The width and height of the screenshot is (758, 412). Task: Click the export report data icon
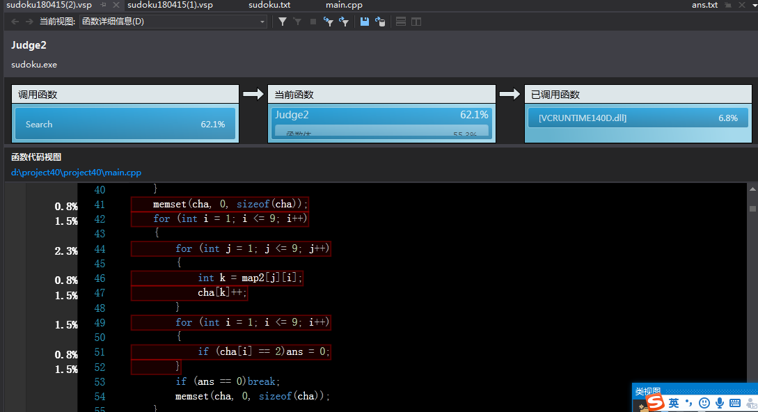(x=380, y=22)
